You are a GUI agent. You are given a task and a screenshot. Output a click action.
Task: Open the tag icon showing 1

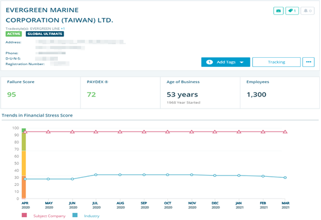pos(292,11)
